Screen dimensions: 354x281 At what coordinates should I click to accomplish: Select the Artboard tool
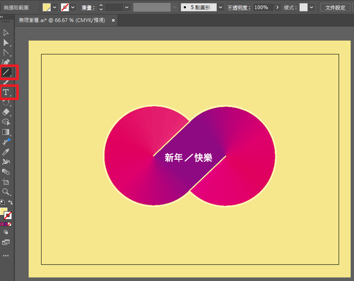(6, 181)
